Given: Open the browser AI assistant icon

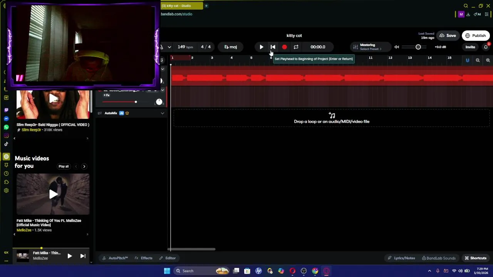Looking at the screenshot, I should 477,14.
